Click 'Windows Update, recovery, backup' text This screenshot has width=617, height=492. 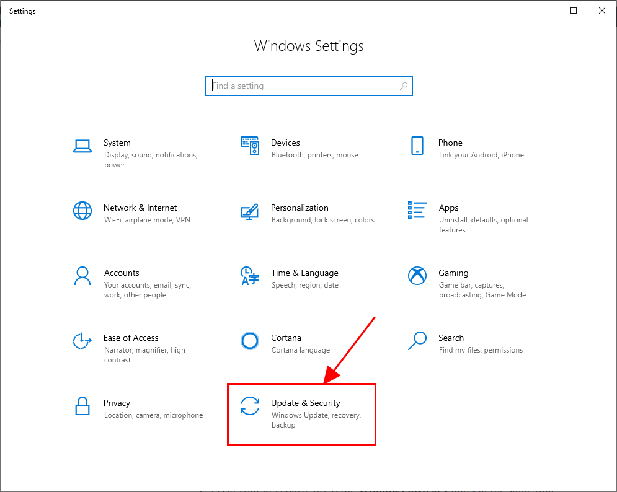(316, 420)
